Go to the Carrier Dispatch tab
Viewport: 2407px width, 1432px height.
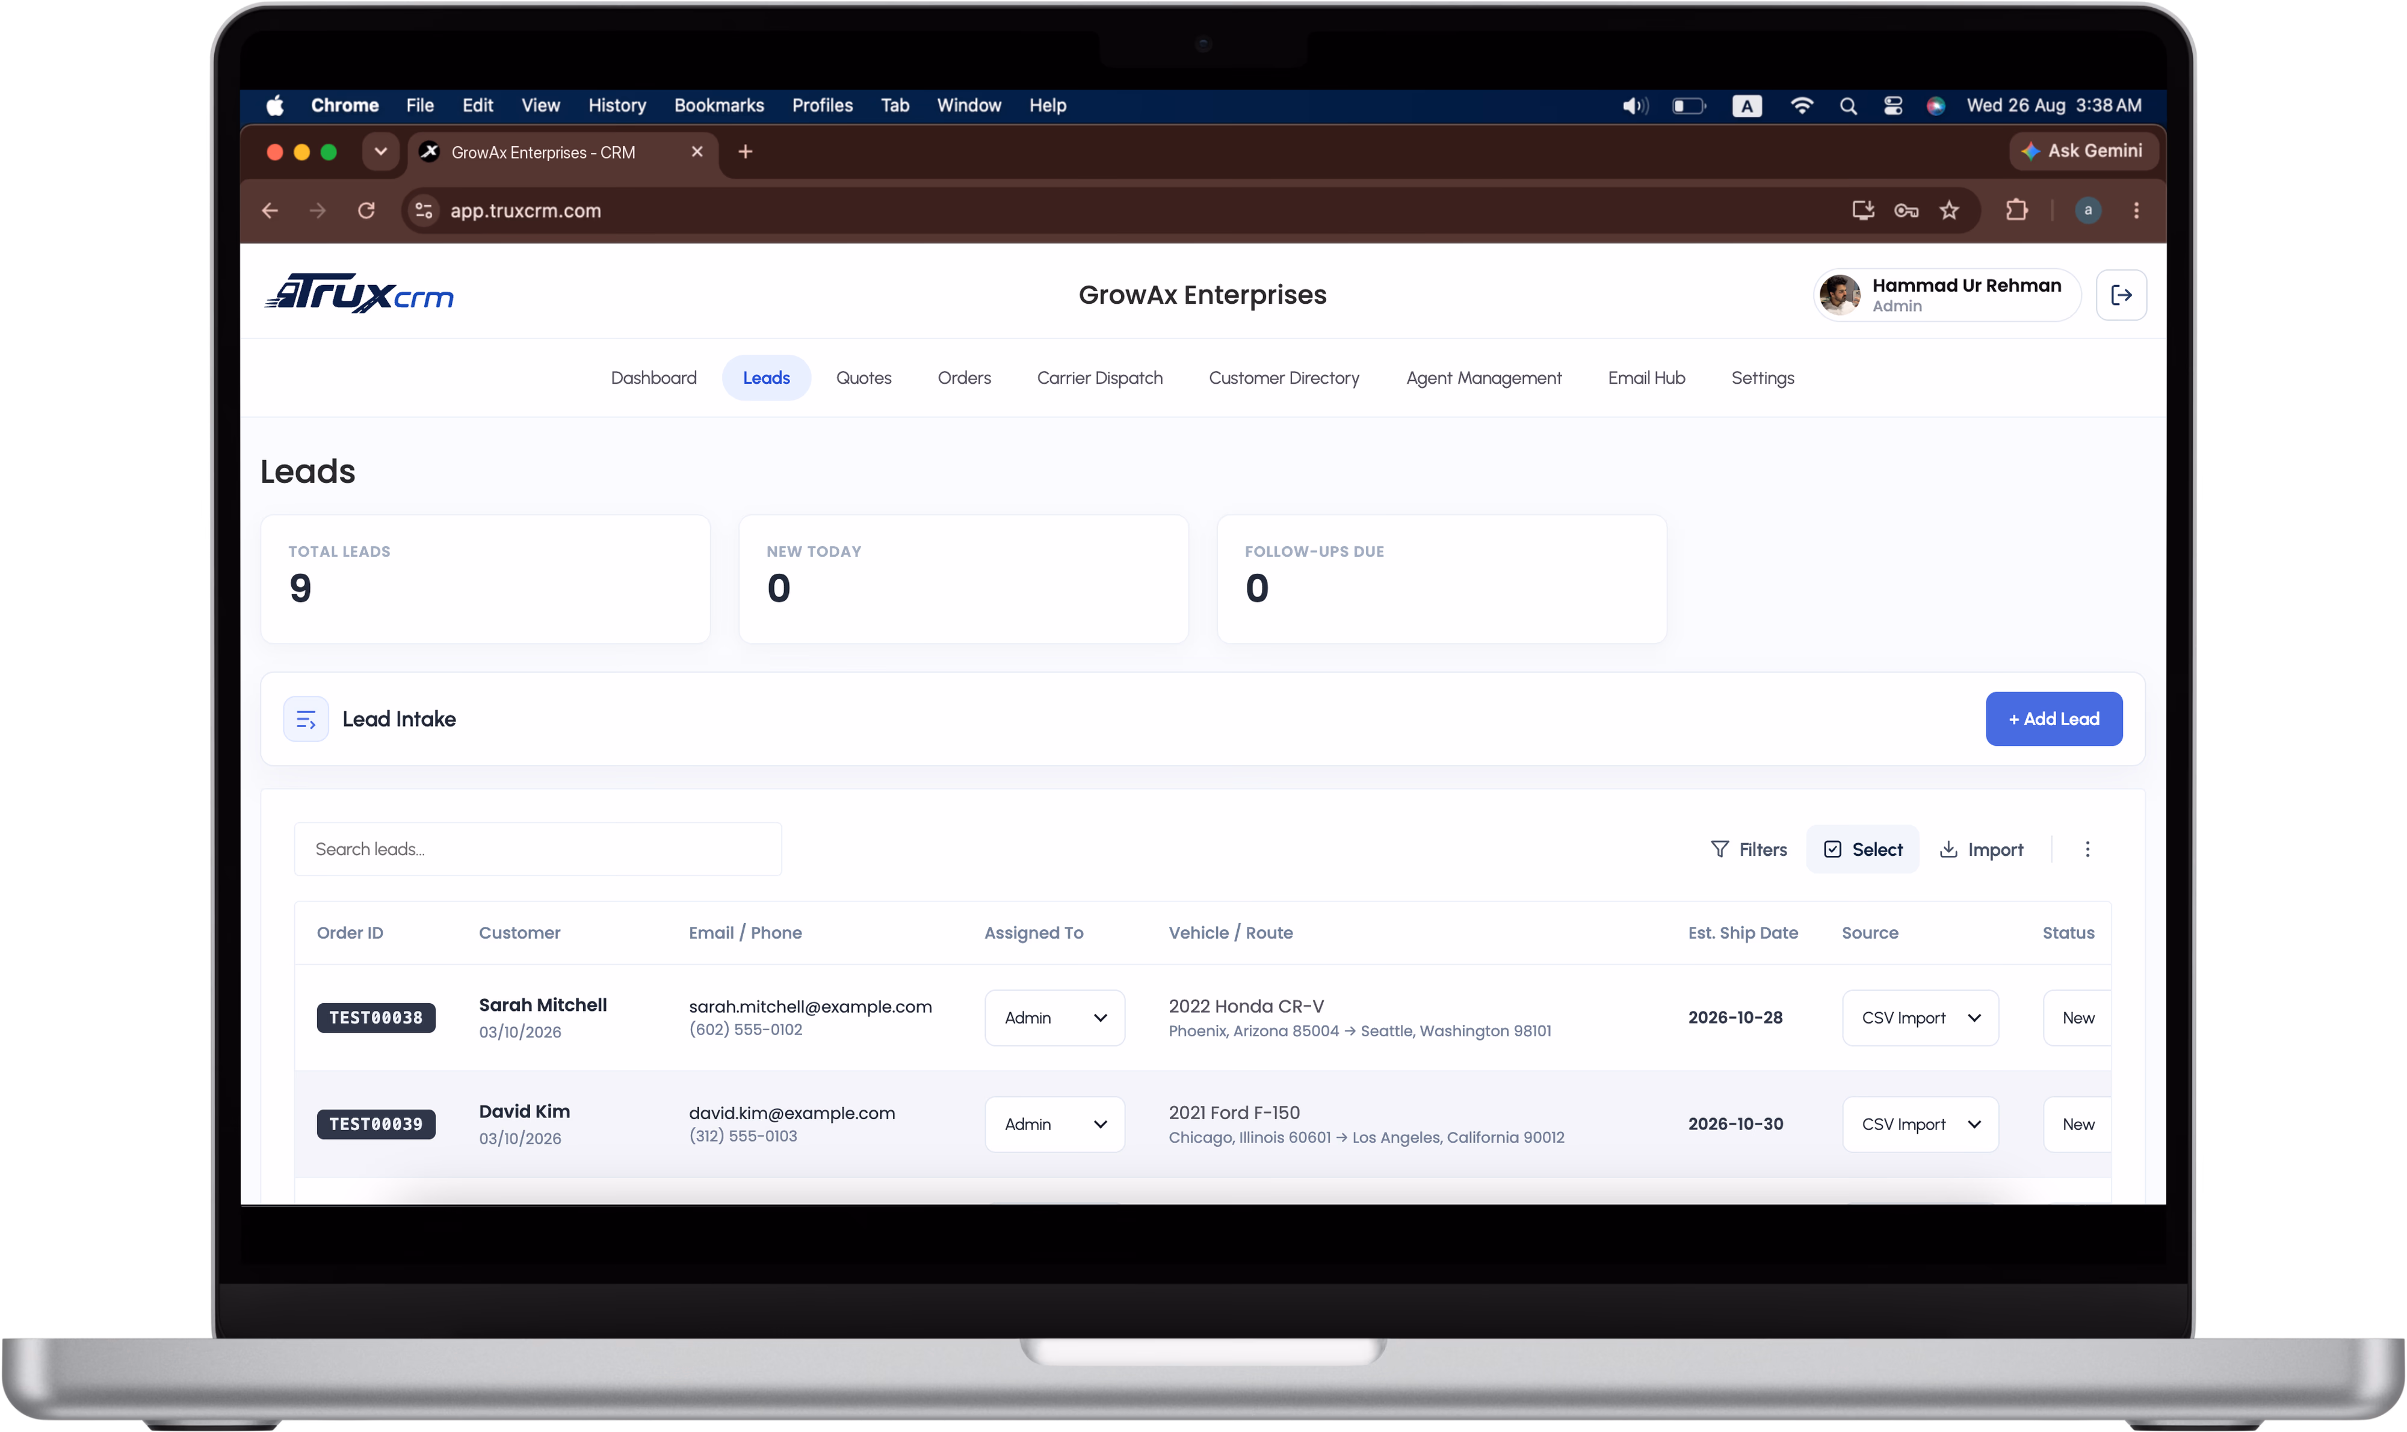pos(1100,378)
